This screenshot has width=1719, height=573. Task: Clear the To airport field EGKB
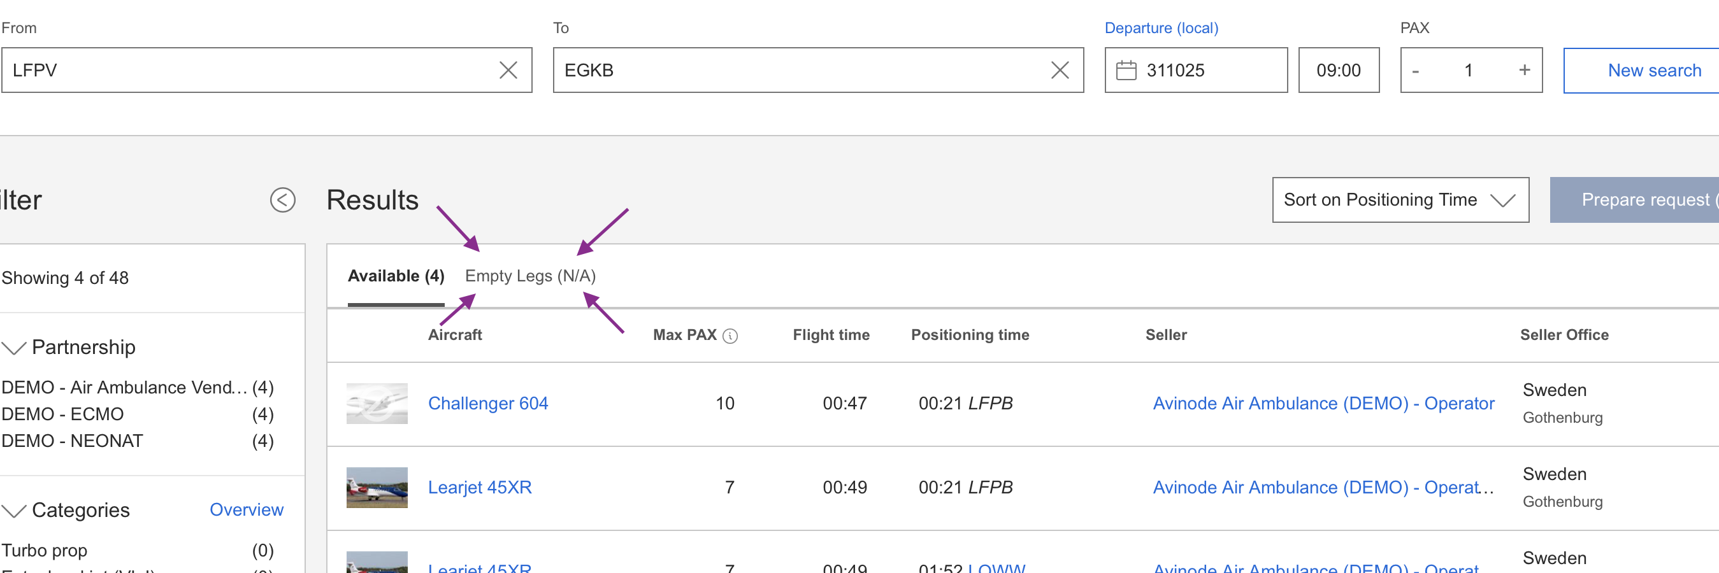coord(1059,70)
